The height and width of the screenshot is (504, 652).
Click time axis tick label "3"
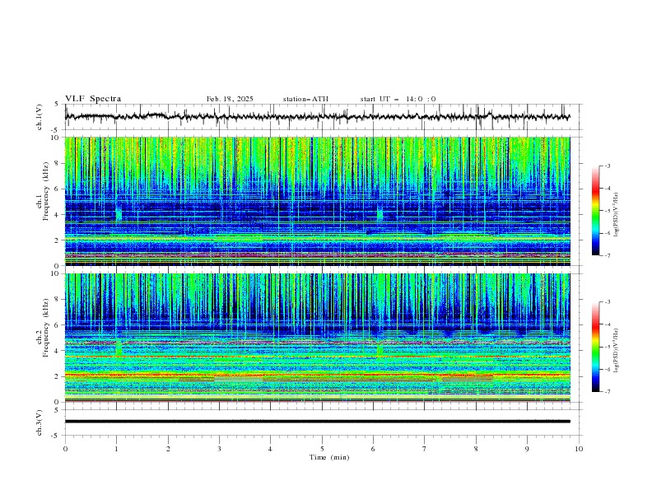219,449
